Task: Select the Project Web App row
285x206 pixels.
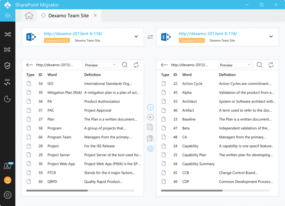Action: pos(83,164)
